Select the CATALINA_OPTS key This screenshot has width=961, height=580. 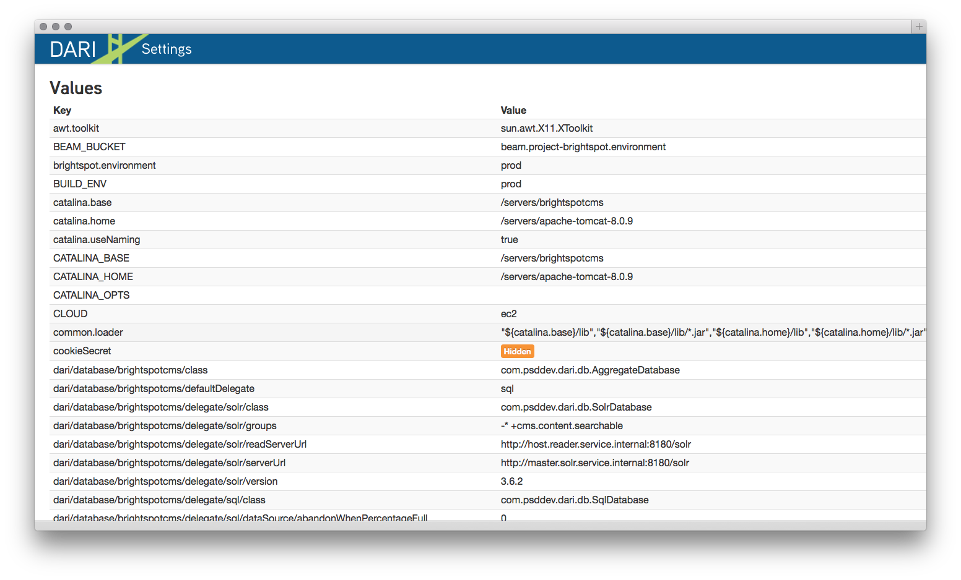92,295
